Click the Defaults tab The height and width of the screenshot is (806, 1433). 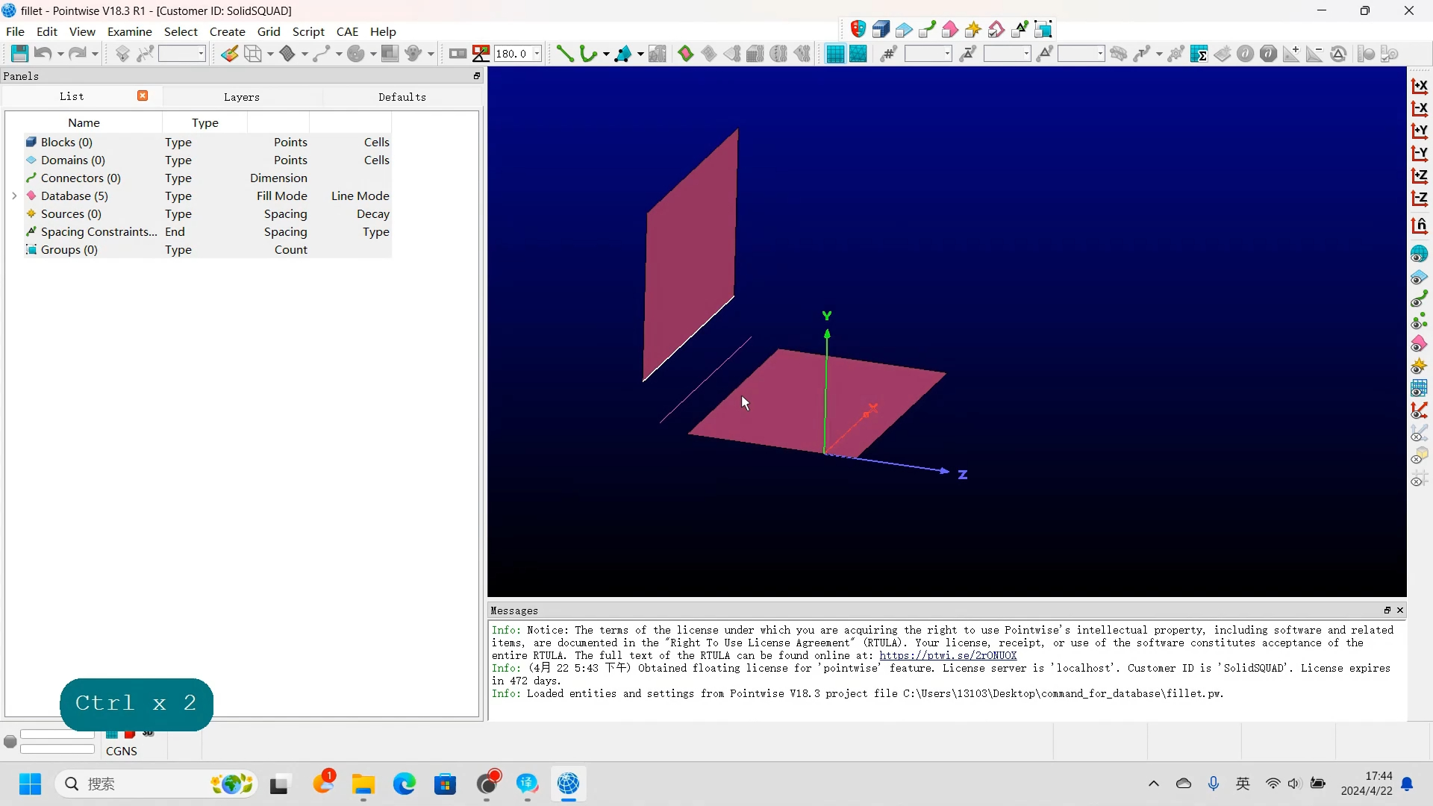tap(402, 97)
